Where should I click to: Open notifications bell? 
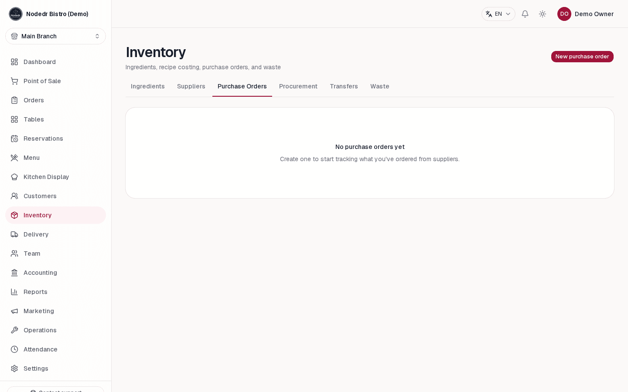tap(525, 14)
